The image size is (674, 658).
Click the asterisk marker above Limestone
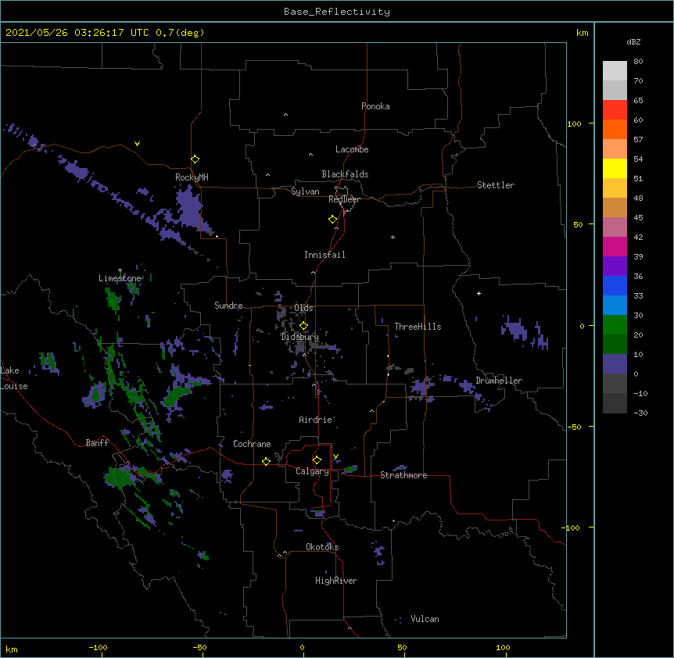pyautogui.click(x=120, y=270)
